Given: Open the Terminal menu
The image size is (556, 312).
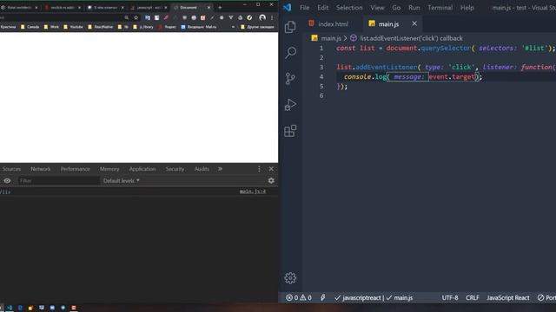Looking at the screenshot, I should click(440, 8).
